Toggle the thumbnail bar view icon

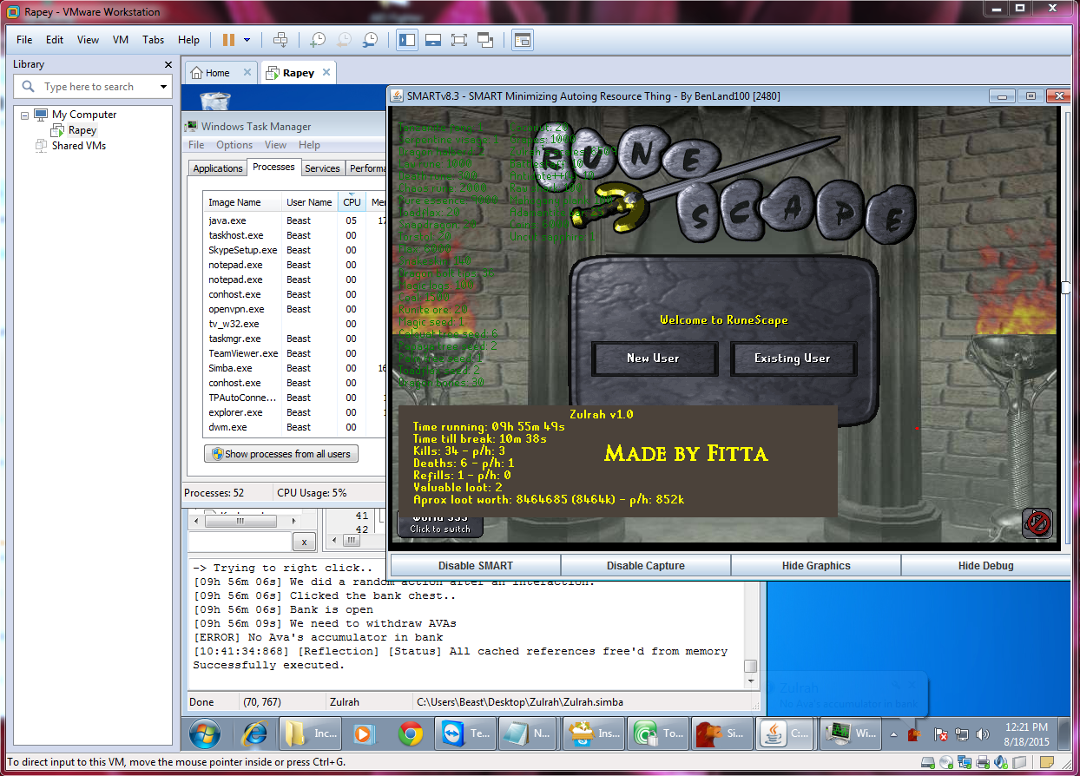click(x=432, y=40)
